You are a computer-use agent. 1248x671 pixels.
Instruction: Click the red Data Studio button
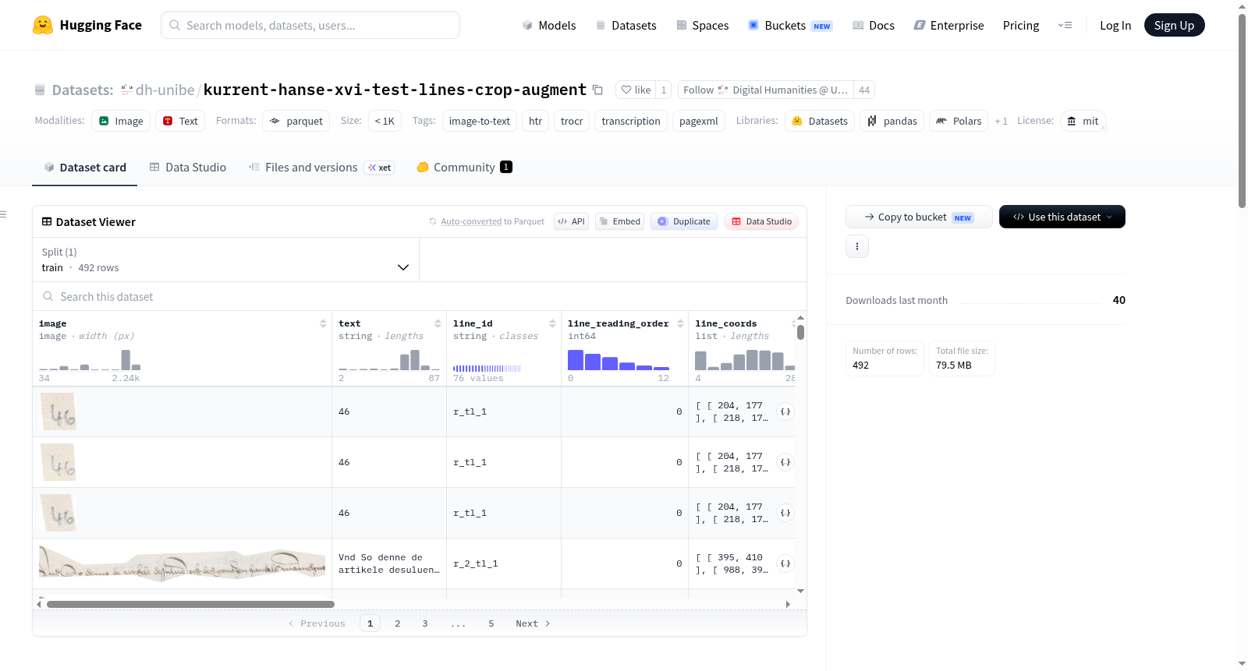pos(761,221)
